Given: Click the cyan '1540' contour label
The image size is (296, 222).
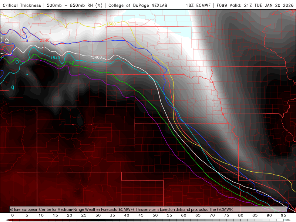Looking at the screenshot, I should tap(55, 58).
